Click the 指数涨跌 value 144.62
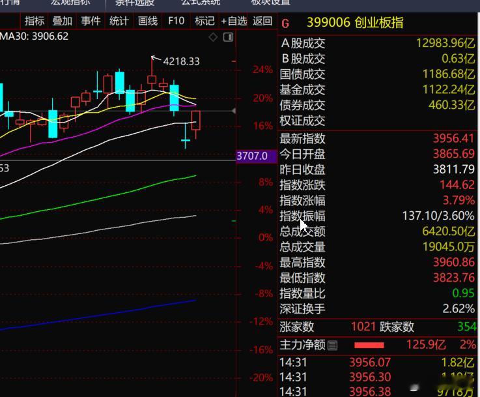This screenshot has width=480, height=397. click(457, 184)
